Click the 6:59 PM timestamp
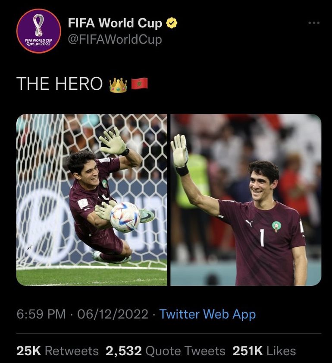The height and width of the screenshot is (363, 332). [41, 314]
